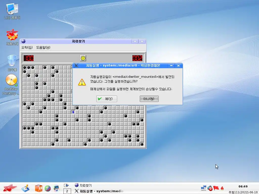Open the RedStar Desktop disc icon
This screenshot has width=259, height=194.
pos(11,84)
